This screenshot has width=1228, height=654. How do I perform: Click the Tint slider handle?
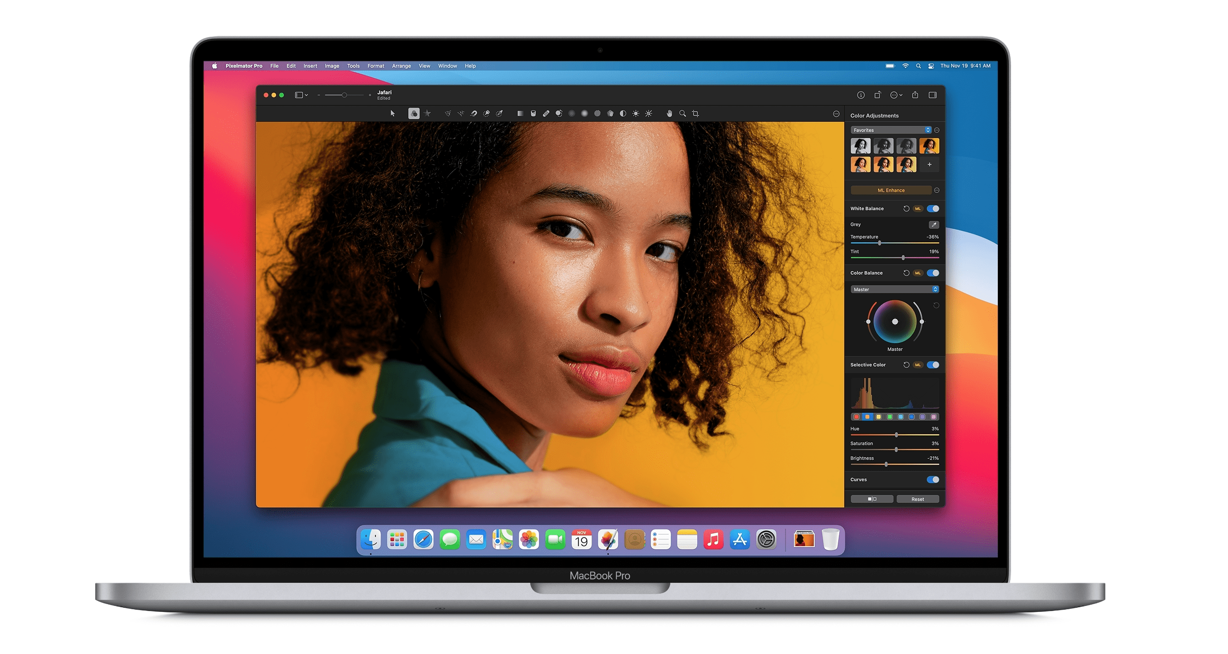(903, 258)
